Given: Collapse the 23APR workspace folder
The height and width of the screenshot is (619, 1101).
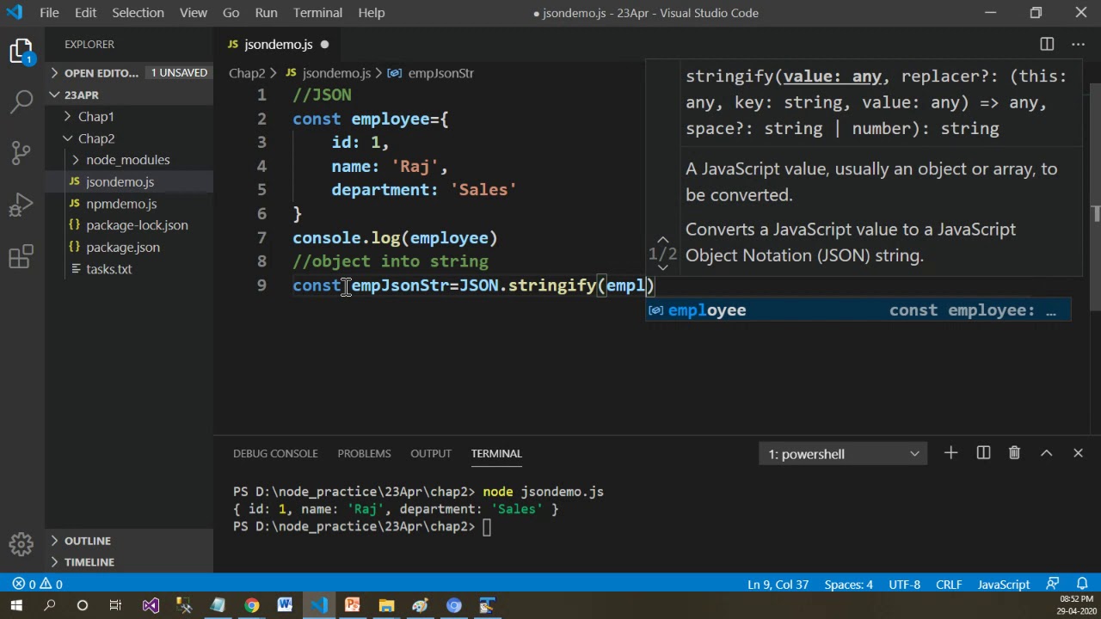Looking at the screenshot, I should point(129,95).
